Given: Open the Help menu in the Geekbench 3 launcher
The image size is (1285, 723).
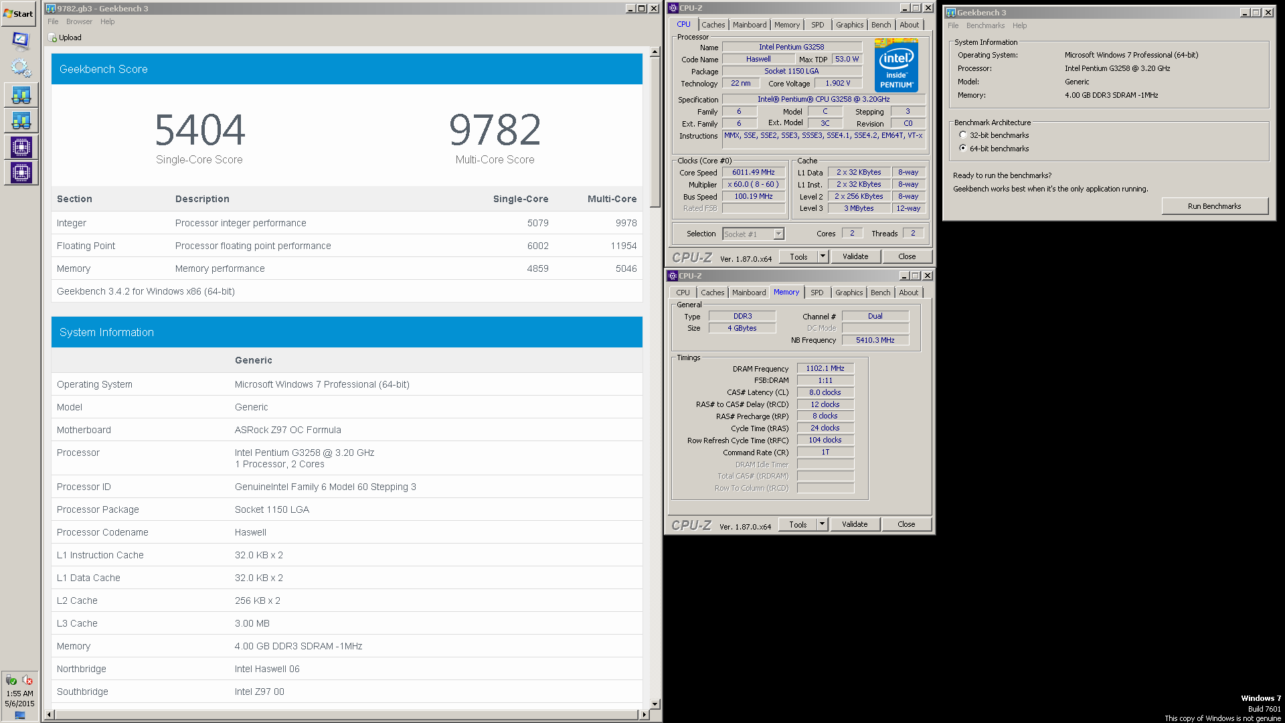Looking at the screenshot, I should click(1019, 25).
